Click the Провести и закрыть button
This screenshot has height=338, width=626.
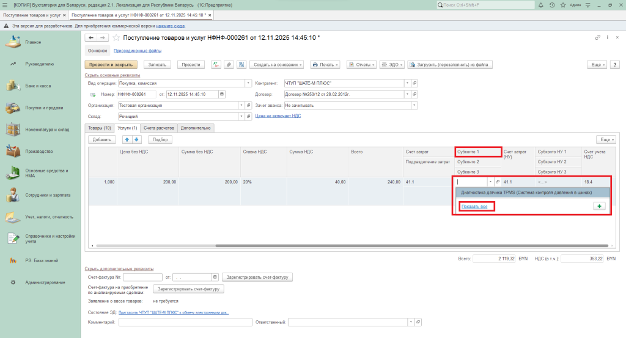pos(111,65)
